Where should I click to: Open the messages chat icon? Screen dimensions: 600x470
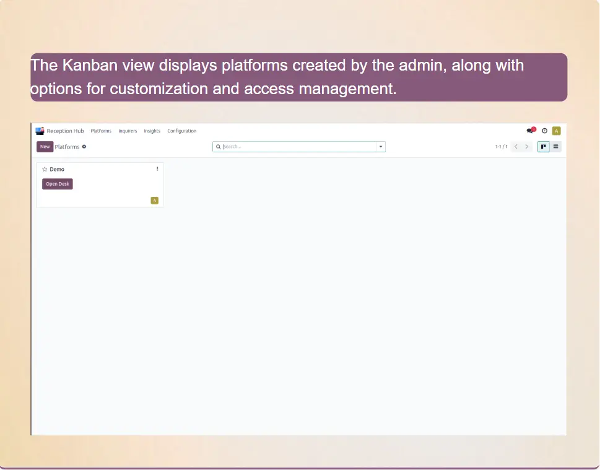[x=530, y=131]
